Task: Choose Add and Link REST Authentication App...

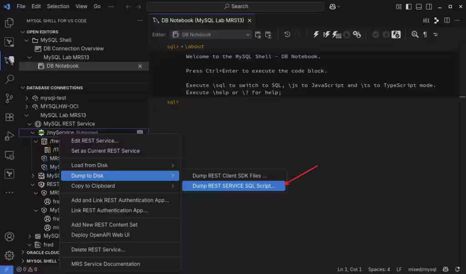Action: tap(120, 200)
